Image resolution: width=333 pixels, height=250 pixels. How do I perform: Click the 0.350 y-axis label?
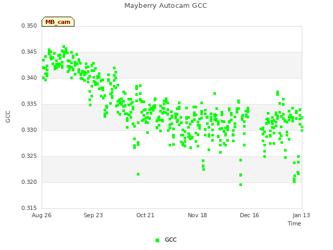pos(29,26)
